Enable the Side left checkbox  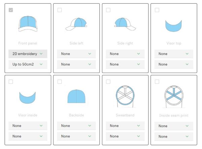60,10
